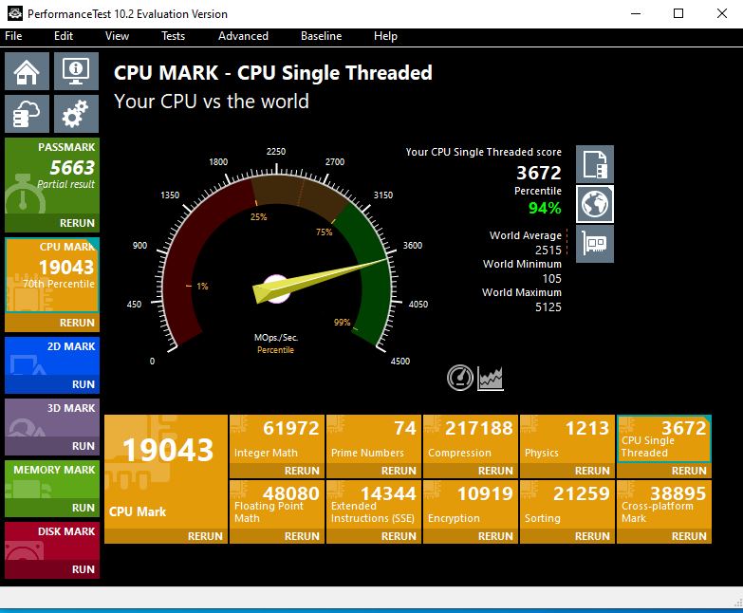Click the gauge needle center hub

[276, 289]
